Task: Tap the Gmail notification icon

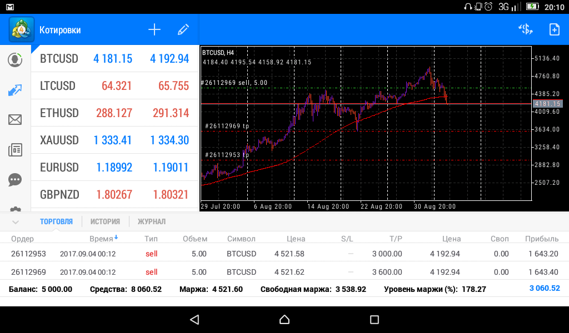Action: [x=10, y=7]
